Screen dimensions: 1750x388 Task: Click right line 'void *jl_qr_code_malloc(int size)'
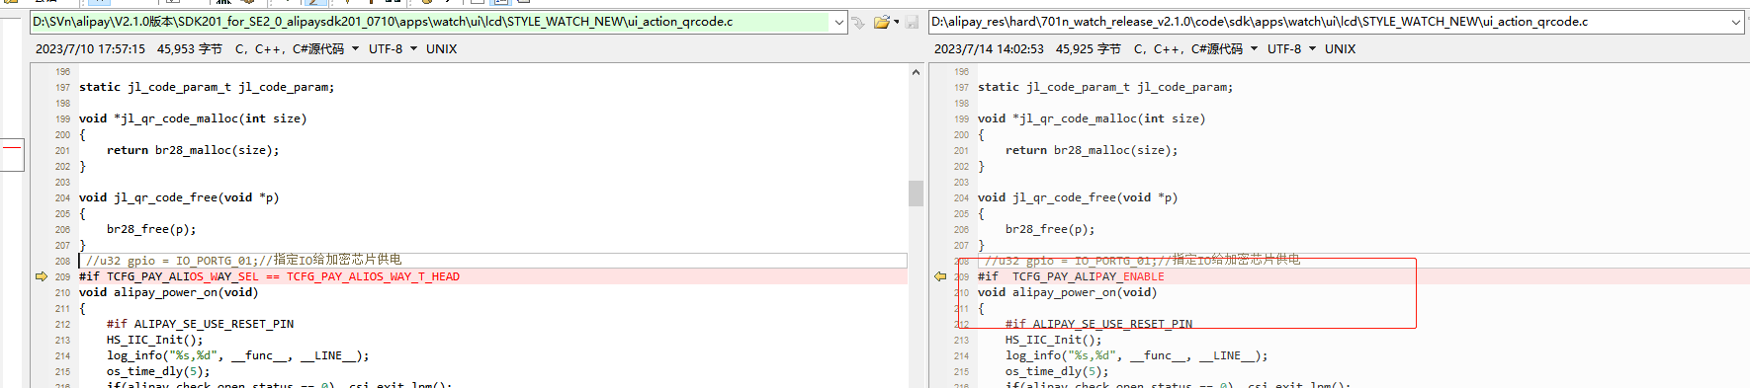tap(1092, 118)
